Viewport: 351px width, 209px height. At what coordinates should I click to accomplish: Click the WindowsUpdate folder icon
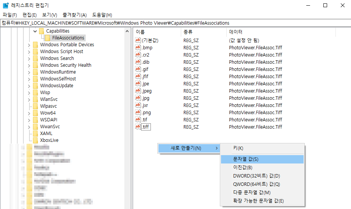[x=35, y=86]
